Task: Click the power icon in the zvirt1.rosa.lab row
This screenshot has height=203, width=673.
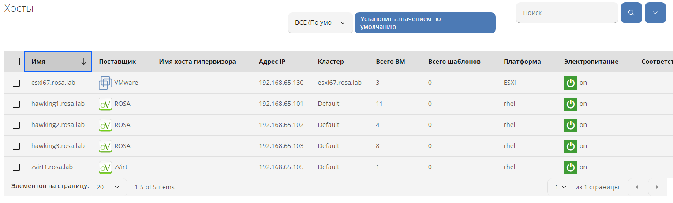Action: (x=571, y=167)
